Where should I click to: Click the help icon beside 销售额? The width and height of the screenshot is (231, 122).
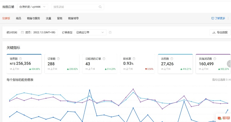coord(20,59)
